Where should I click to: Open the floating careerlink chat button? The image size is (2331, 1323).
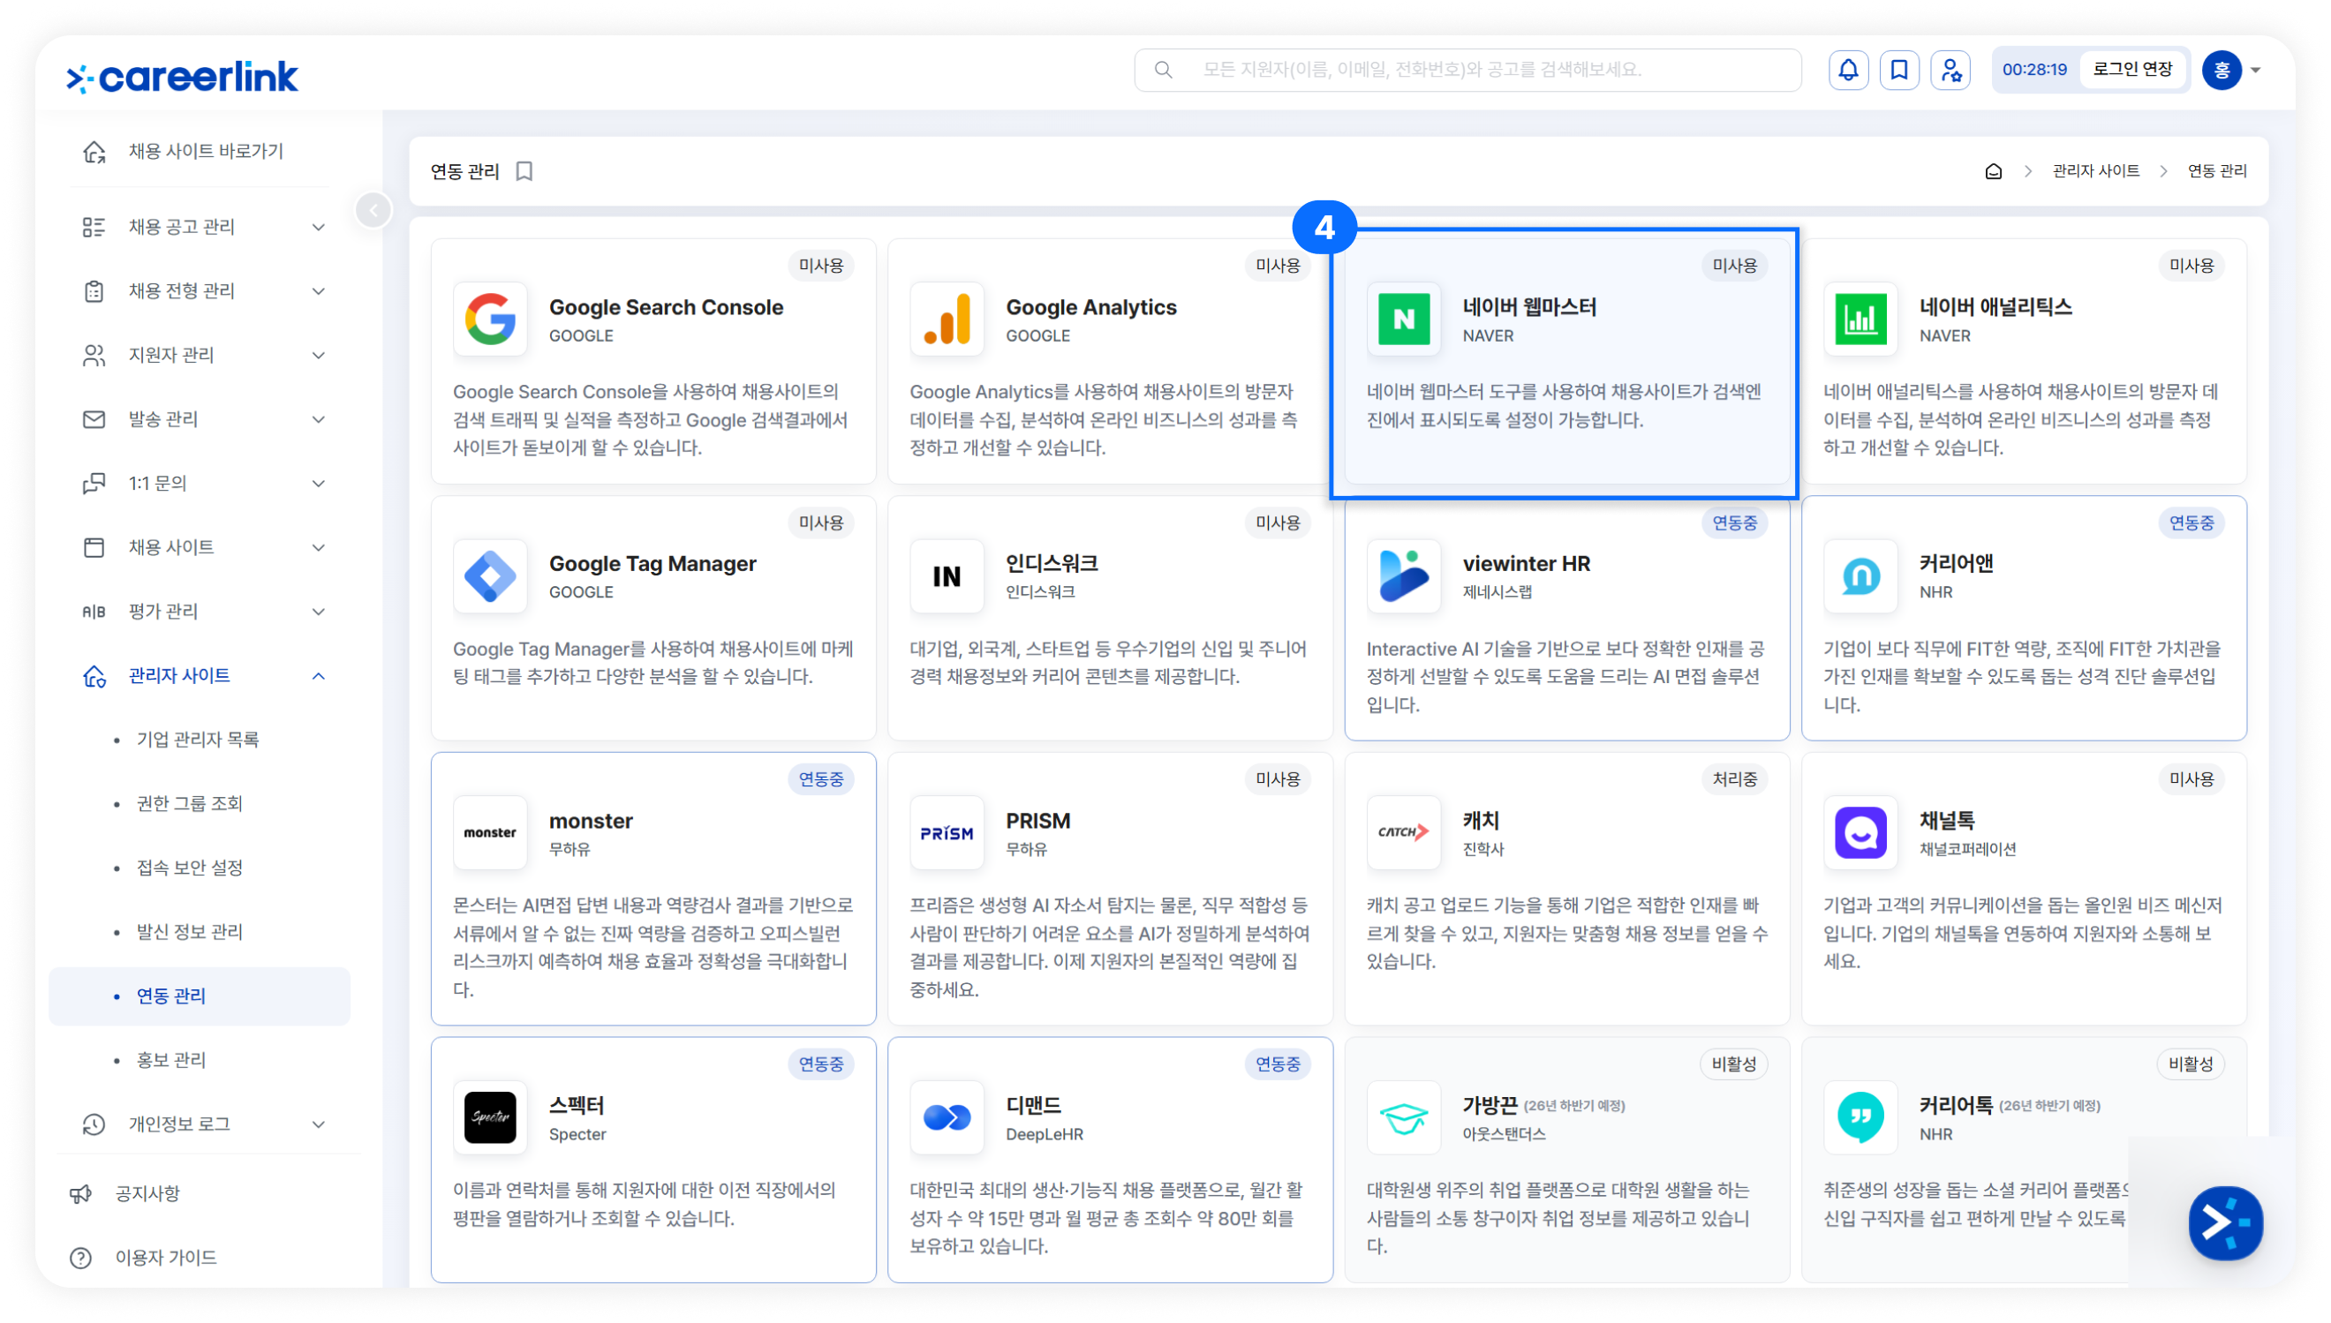[x=2226, y=1223]
